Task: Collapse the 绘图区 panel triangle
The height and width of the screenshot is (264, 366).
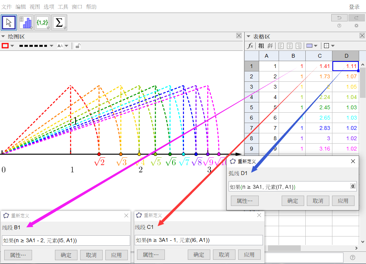Action: (3, 36)
